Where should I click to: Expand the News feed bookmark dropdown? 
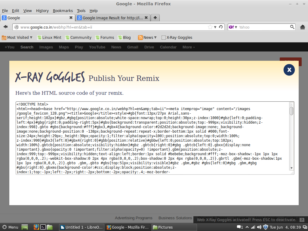point(147,37)
